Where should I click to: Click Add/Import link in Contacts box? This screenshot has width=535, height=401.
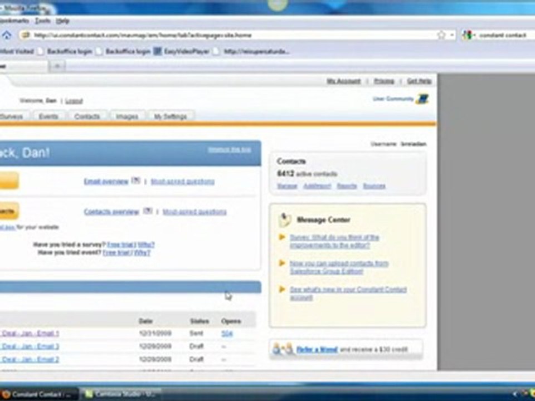(x=317, y=186)
